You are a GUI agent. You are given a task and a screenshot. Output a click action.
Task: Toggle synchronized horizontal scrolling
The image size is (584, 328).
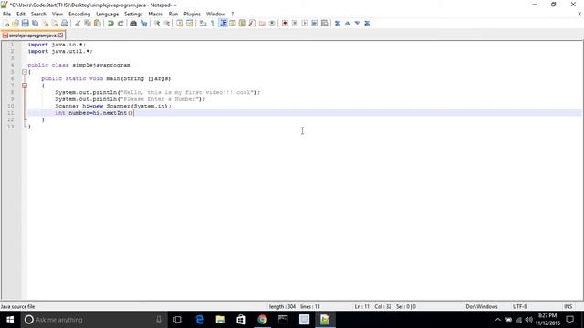[190, 23]
